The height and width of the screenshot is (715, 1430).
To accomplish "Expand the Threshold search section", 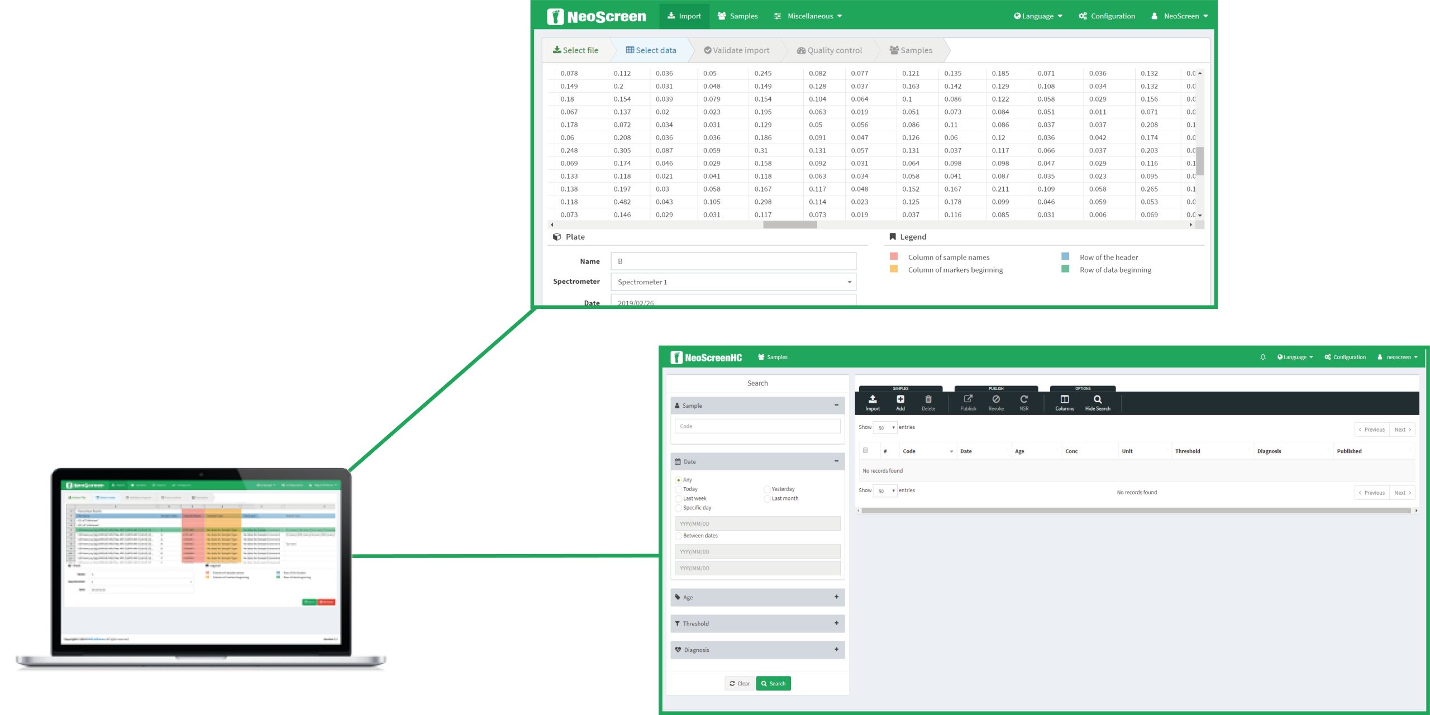I will coord(836,623).
